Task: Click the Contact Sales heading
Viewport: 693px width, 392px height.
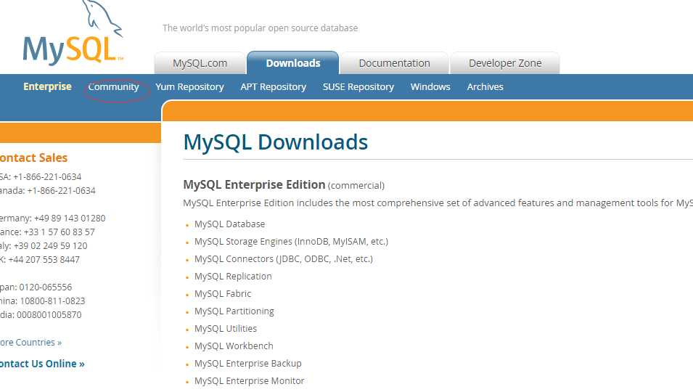Action: [33, 158]
